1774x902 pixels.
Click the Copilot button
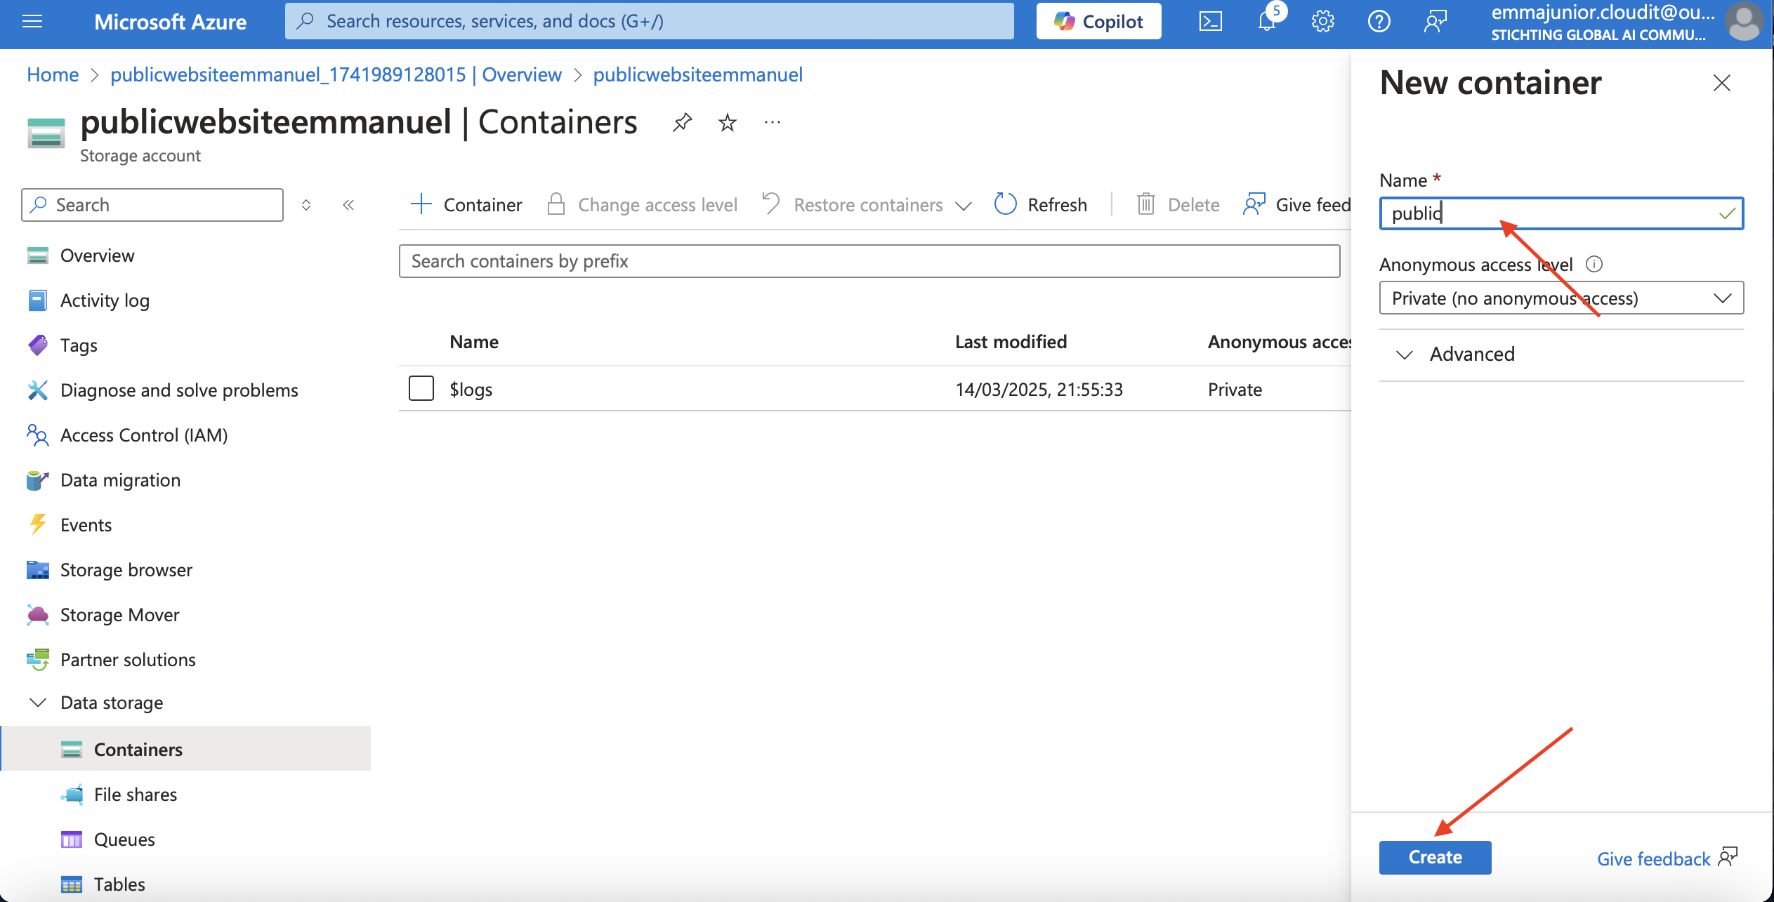coord(1099,21)
